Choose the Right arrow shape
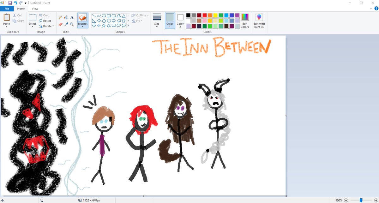The width and height of the screenshot is (379, 203). [114, 21]
